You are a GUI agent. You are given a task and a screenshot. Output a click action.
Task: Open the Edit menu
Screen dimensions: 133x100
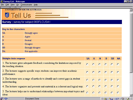(x=7, y=5)
